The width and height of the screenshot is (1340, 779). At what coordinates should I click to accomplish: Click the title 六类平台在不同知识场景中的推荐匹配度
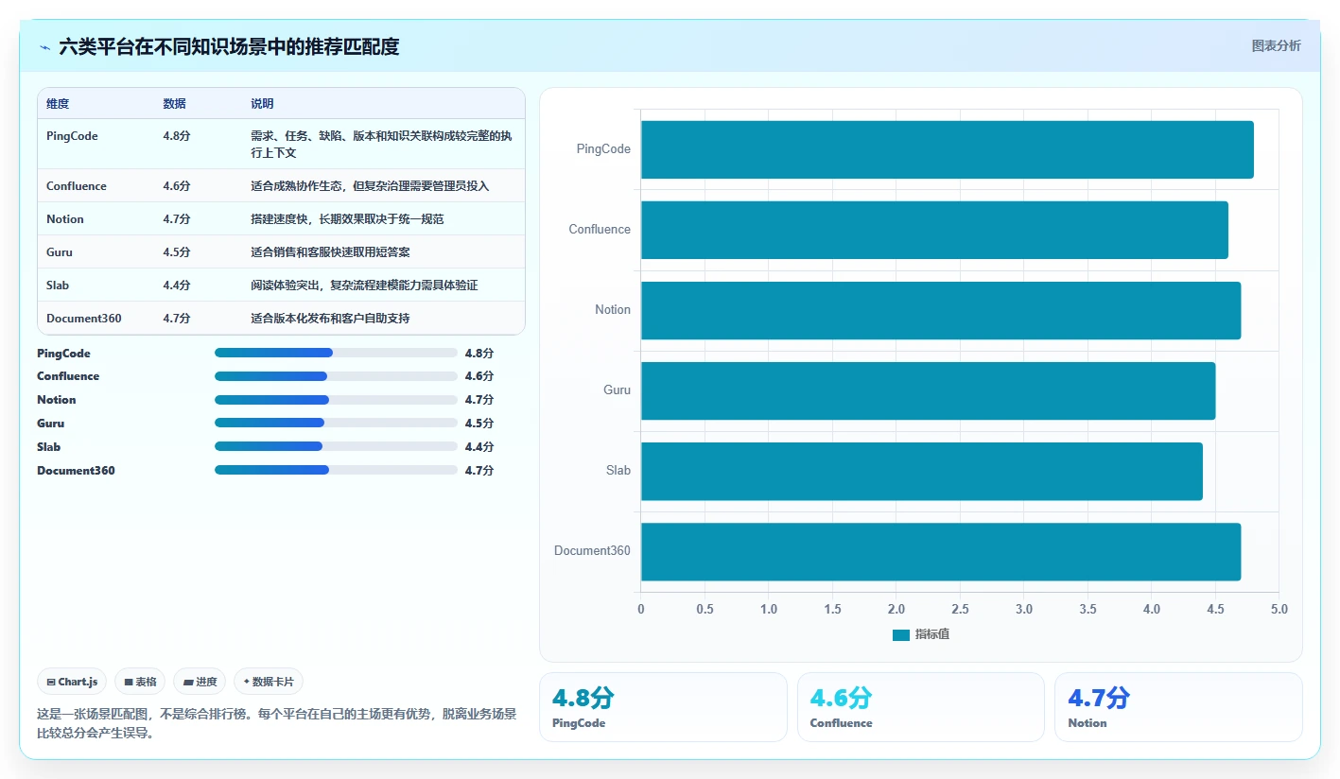pyautogui.click(x=229, y=46)
